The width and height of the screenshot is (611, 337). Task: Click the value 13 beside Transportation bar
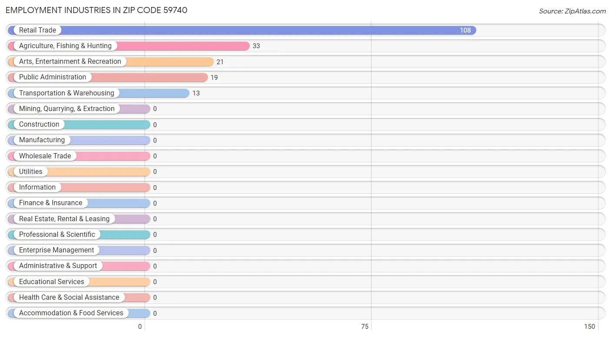pos(196,93)
